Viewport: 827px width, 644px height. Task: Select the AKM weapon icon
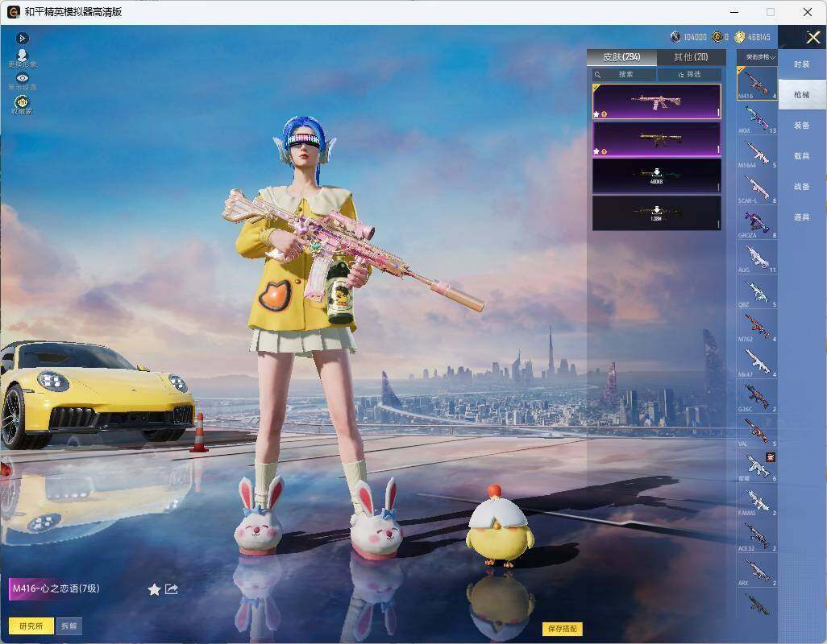pos(757,119)
